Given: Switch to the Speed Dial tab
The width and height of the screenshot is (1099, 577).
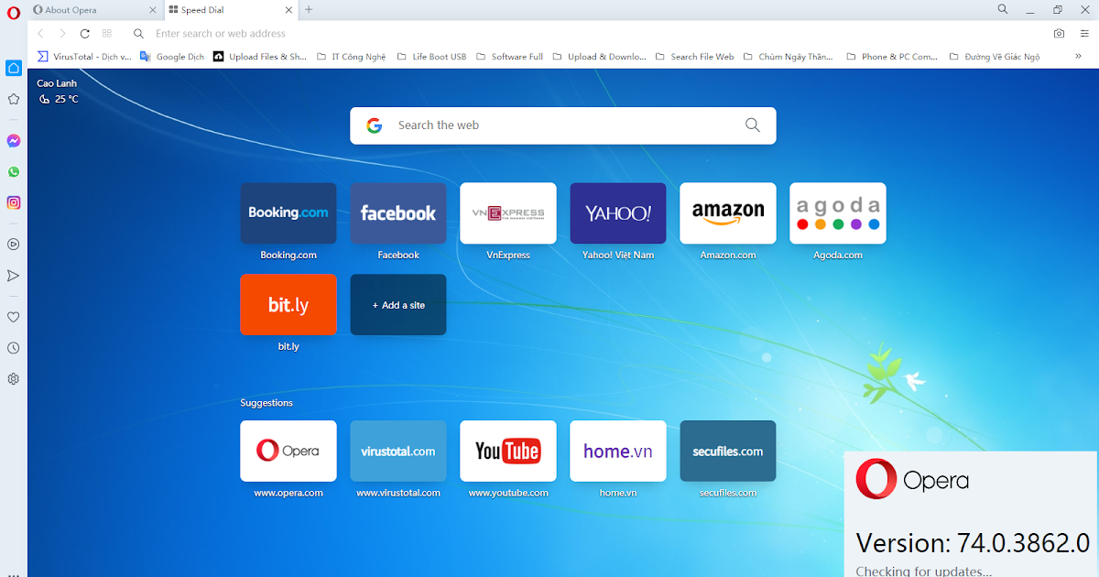Looking at the screenshot, I should (233, 10).
